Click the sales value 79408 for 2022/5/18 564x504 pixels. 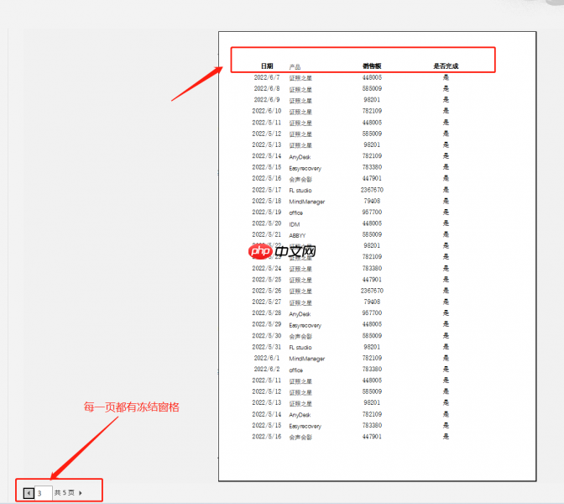pyautogui.click(x=372, y=201)
